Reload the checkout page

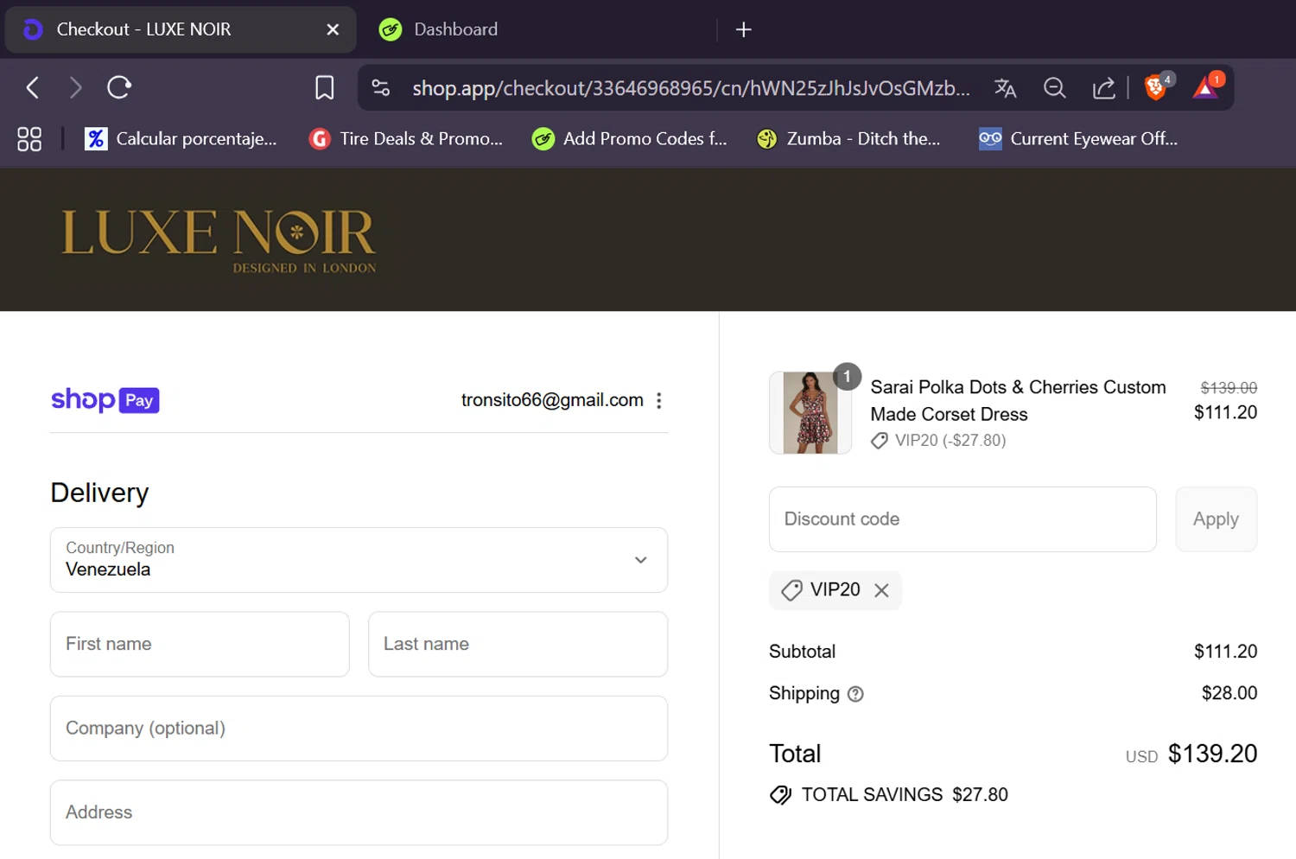tap(119, 87)
